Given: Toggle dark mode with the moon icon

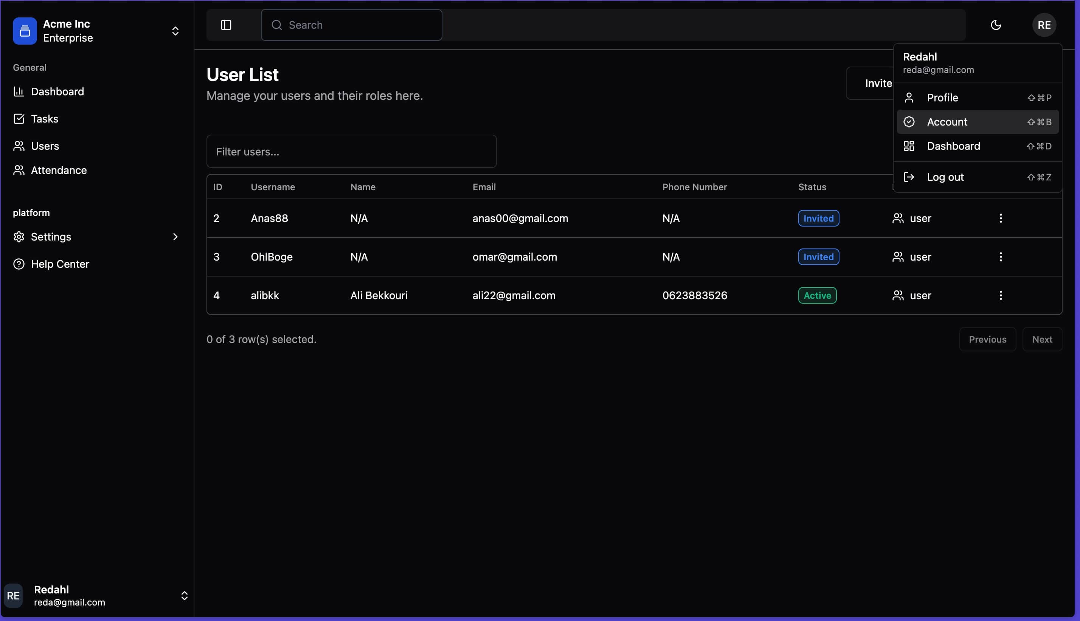Looking at the screenshot, I should tap(996, 25).
